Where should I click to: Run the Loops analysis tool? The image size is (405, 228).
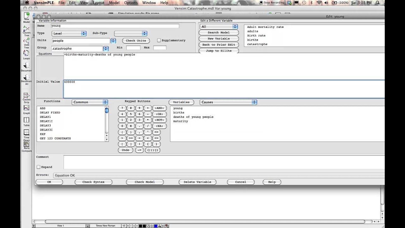(x=27, y=55)
